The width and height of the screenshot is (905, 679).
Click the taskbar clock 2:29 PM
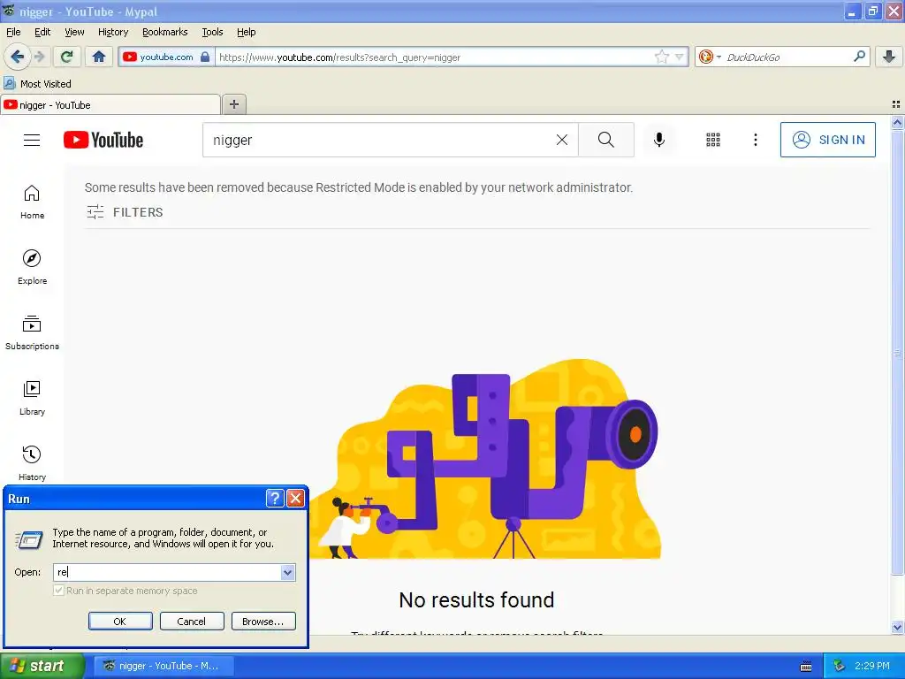point(872,666)
